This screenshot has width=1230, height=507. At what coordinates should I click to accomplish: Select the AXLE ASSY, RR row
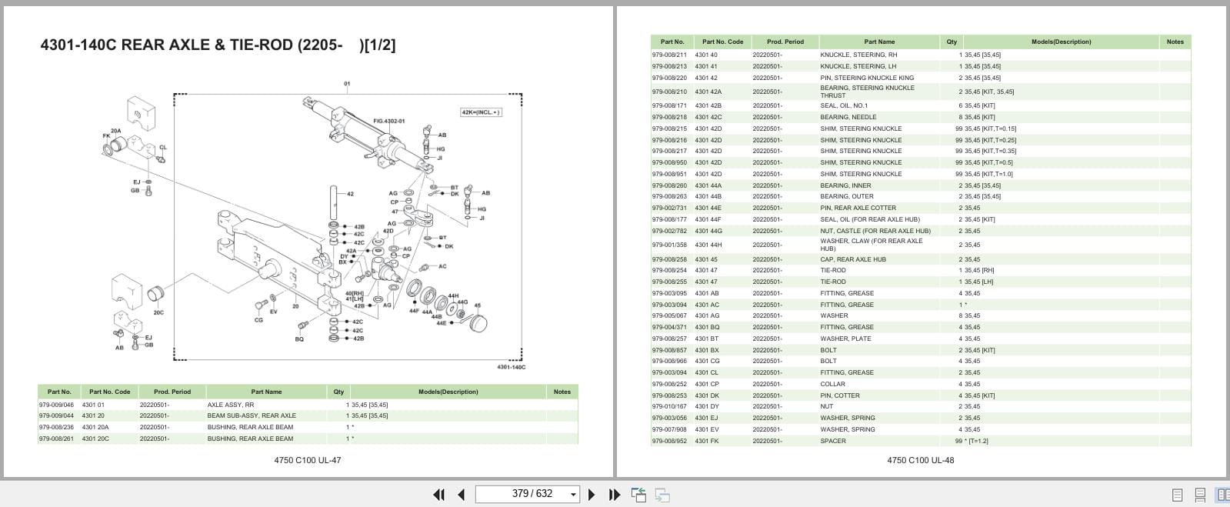point(308,405)
